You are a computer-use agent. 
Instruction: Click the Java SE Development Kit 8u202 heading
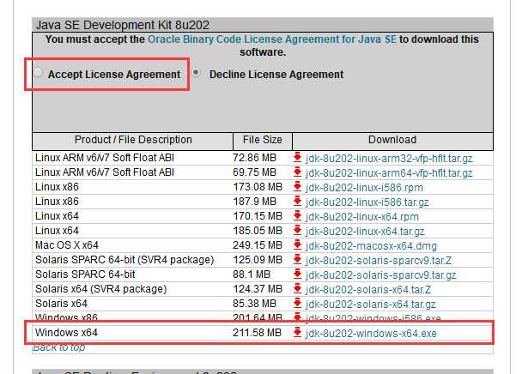tap(123, 25)
